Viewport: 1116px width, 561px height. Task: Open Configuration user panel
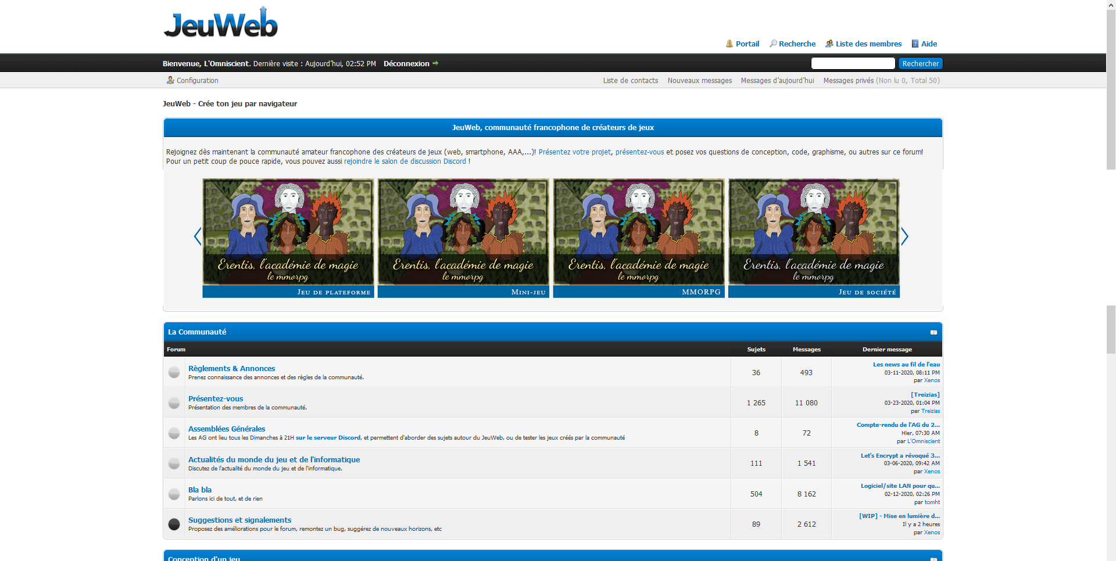point(198,81)
